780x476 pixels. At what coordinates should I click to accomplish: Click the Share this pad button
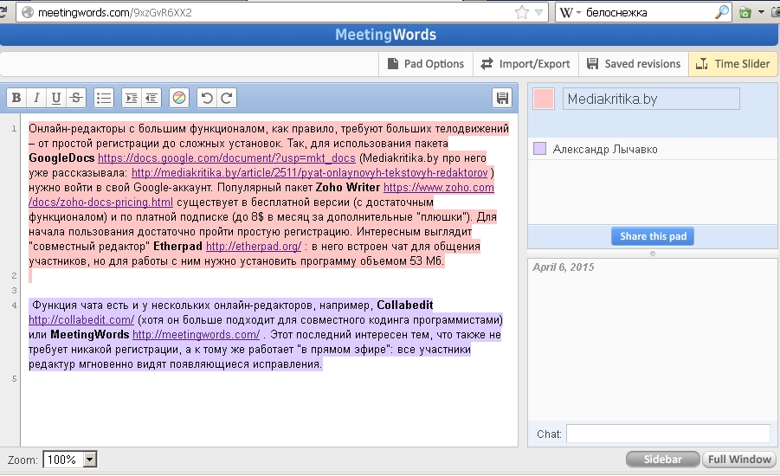coord(653,236)
